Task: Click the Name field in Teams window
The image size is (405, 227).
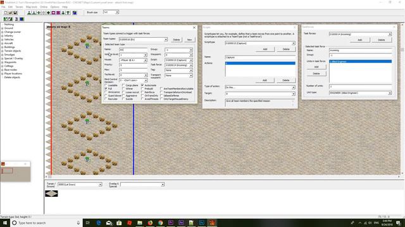Action: 134,49
